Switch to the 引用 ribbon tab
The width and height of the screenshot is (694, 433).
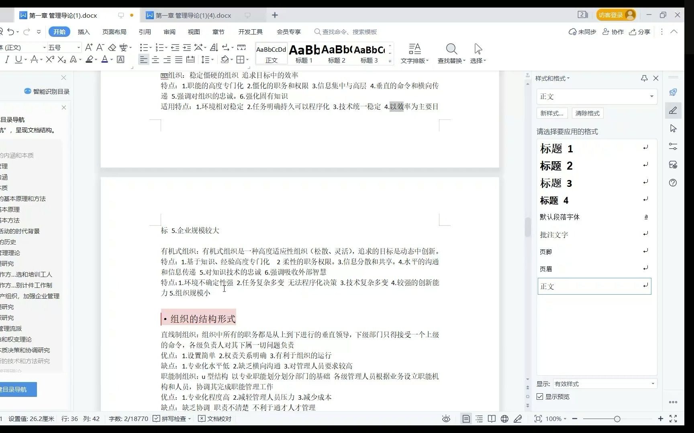point(145,32)
